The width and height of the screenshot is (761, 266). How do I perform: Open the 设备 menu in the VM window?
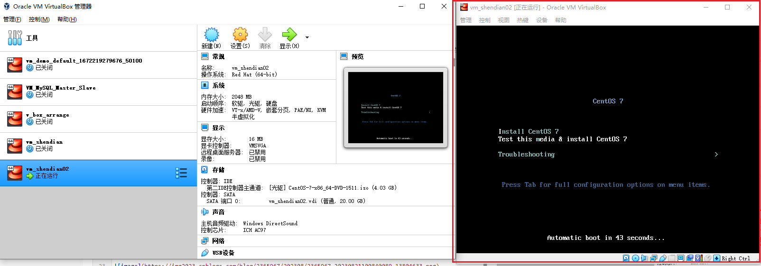pyautogui.click(x=542, y=20)
